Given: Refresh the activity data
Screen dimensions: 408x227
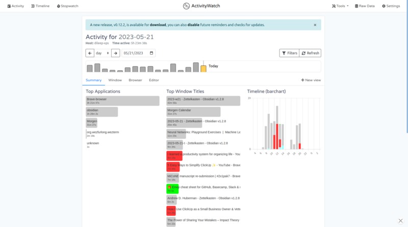Looking at the screenshot, I should pos(310,53).
